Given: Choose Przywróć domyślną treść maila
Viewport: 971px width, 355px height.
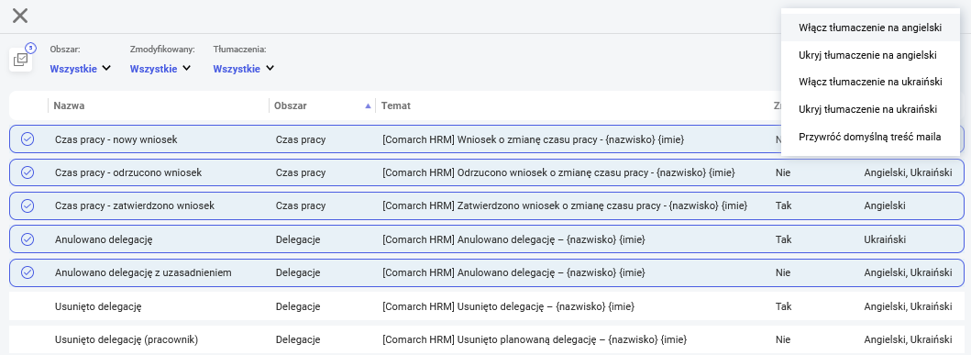Looking at the screenshot, I should coord(870,137).
